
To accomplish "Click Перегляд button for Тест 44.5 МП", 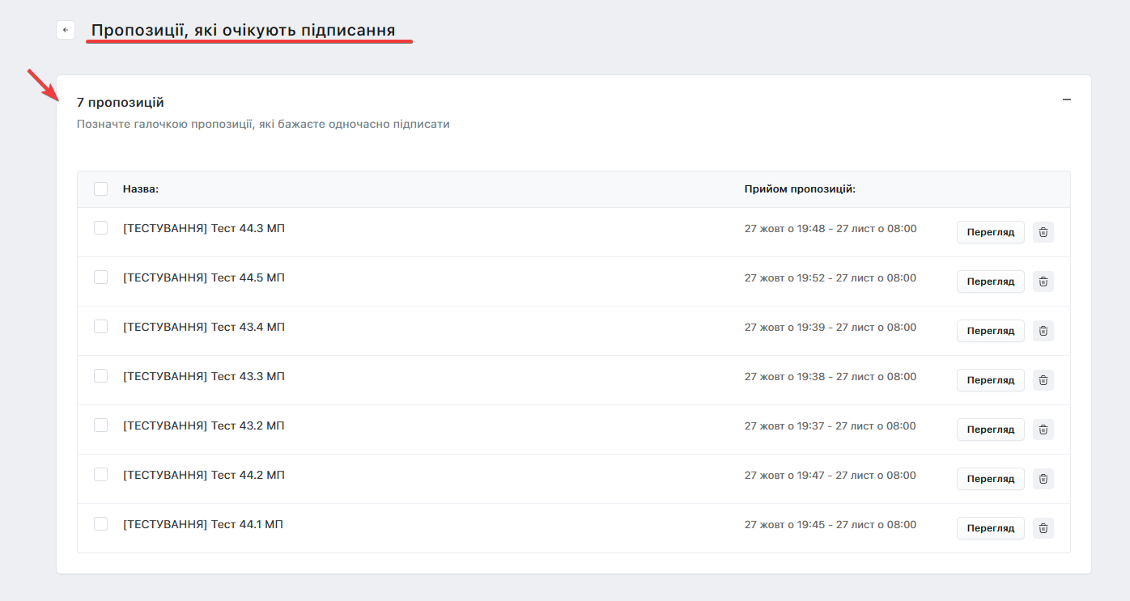I will (990, 281).
